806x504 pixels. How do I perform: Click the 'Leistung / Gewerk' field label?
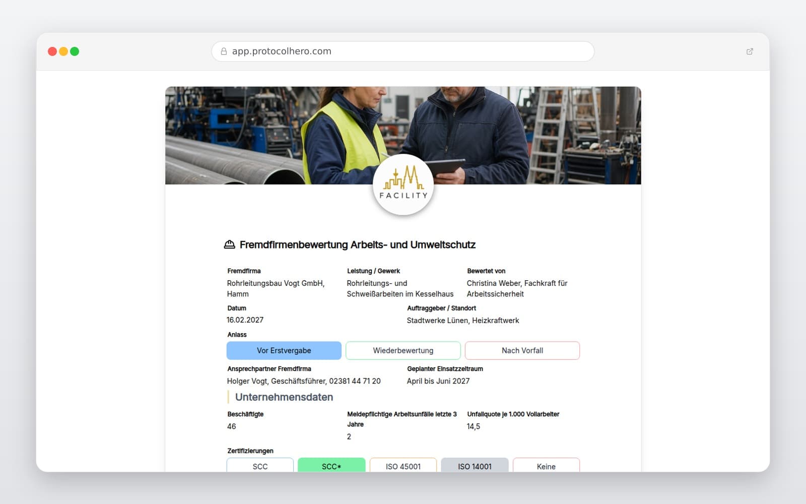(373, 271)
